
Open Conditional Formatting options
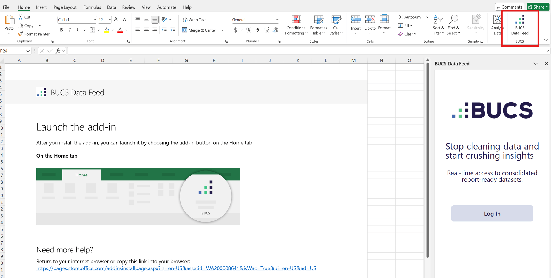click(x=296, y=25)
